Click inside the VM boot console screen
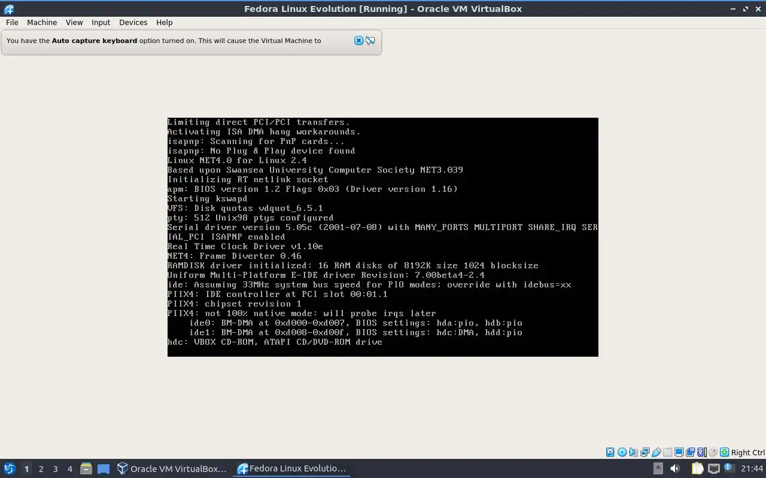766x478 pixels. point(383,237)
